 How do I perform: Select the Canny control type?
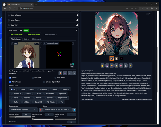[21, 89]
